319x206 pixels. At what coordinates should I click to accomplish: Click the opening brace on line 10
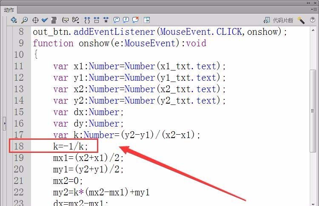tap(36, 54)
